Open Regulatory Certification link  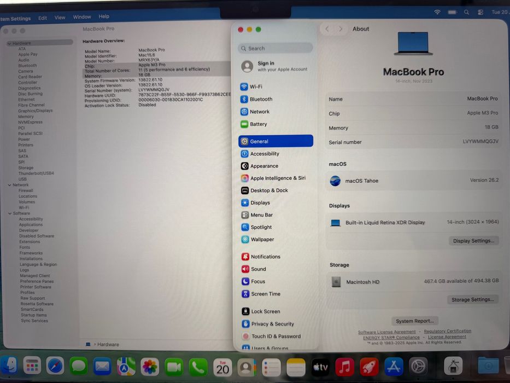[448, 331]
